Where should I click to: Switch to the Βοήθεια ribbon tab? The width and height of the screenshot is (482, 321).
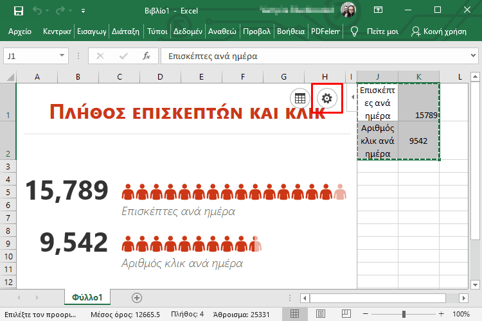pos(290,31)
